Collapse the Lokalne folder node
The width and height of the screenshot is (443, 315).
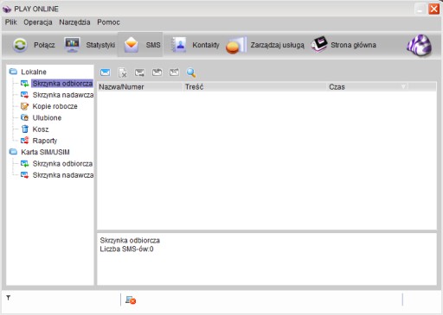(x=13, y=72)
